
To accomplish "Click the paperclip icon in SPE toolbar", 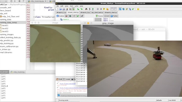I will coord(130,9).
